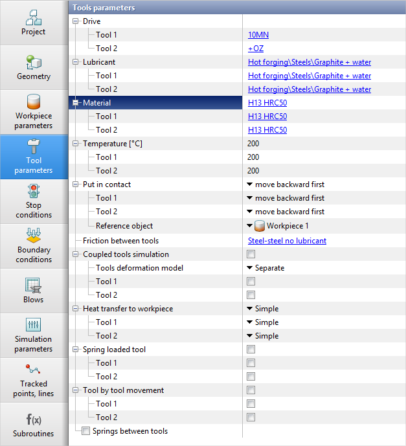
Task: Open the +OZ drive link
Action: [x=256, y=49]
